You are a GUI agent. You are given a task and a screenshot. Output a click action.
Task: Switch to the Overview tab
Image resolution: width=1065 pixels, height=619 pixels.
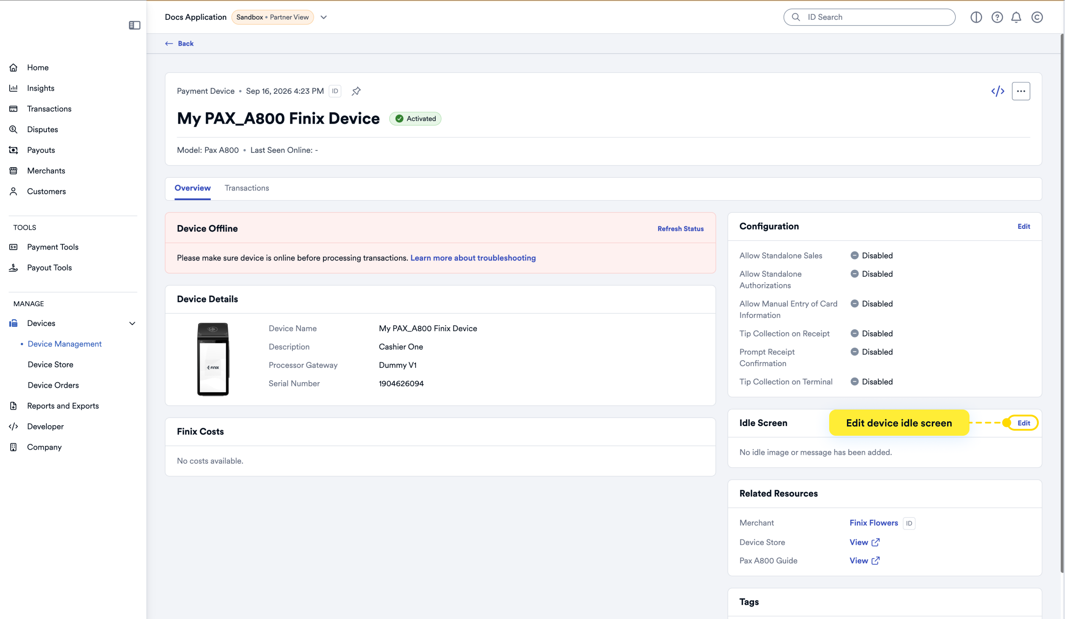point(193,188)
